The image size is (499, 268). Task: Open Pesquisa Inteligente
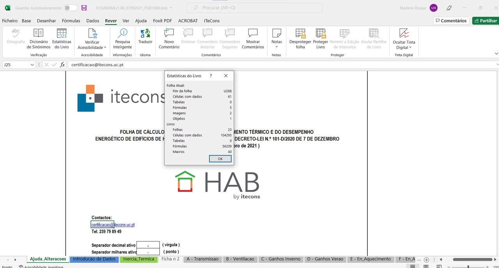[123, 38]
